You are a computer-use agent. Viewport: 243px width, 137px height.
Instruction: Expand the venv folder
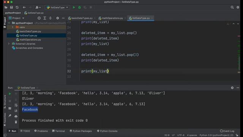pos(13,27)
